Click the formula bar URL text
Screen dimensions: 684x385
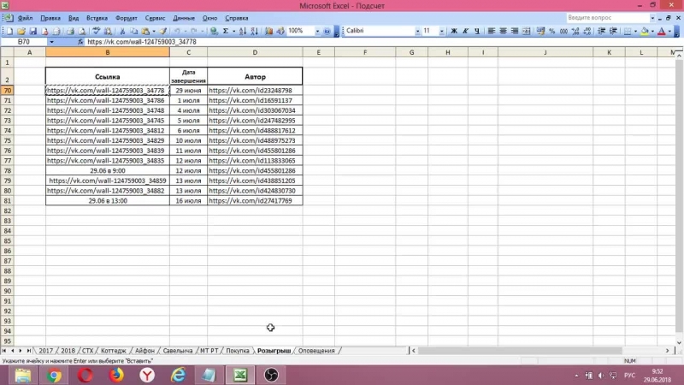142,42
